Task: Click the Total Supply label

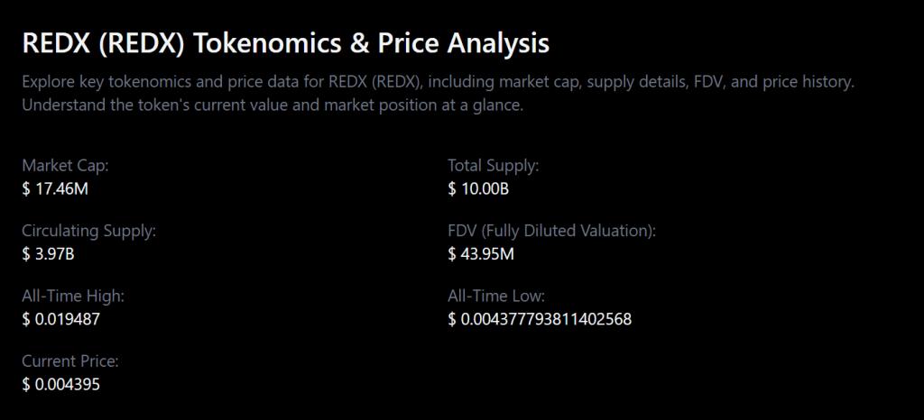Action: click(493, 166)
